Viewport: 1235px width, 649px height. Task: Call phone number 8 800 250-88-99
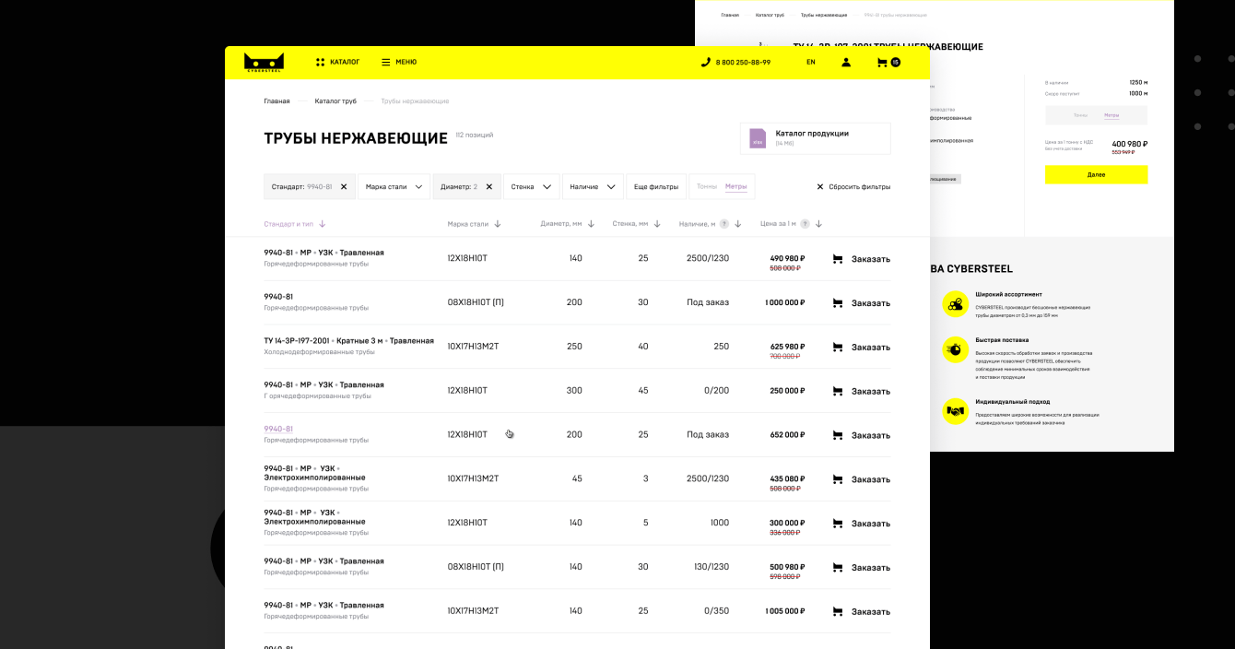[743, 62]
